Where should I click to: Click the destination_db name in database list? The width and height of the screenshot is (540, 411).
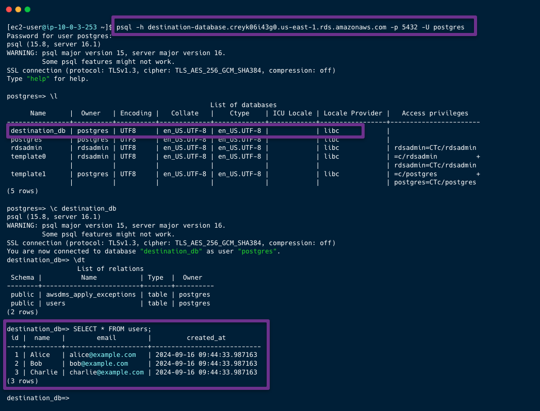tap(38, 131)
